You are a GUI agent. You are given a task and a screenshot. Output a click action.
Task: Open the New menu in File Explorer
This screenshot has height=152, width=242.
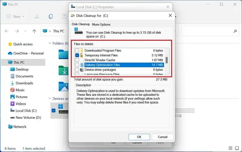(x=15, y=16)
